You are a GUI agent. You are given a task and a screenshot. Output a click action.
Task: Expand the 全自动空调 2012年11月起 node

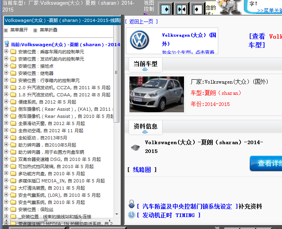pyautogui.click(x=6, y=131)
